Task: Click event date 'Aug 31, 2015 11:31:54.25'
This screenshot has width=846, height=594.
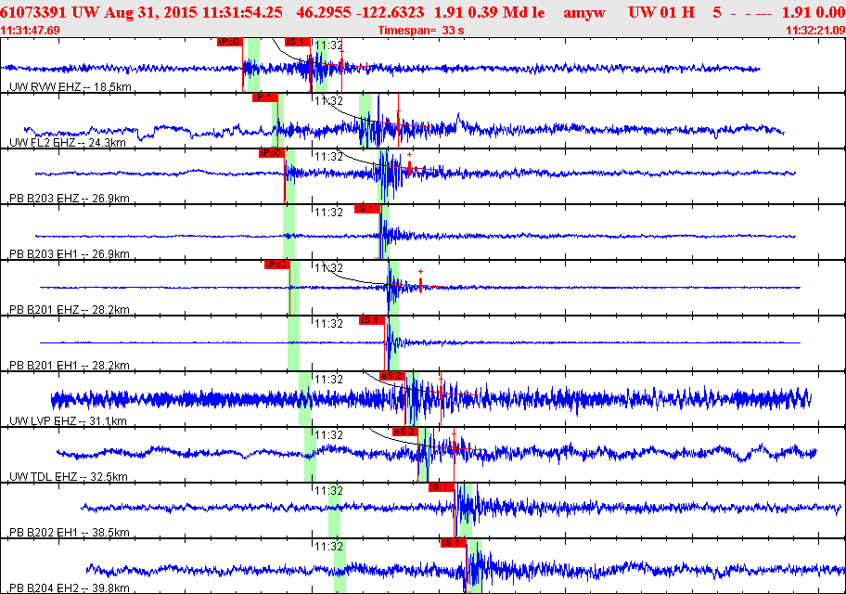Action: click(193, 12)
